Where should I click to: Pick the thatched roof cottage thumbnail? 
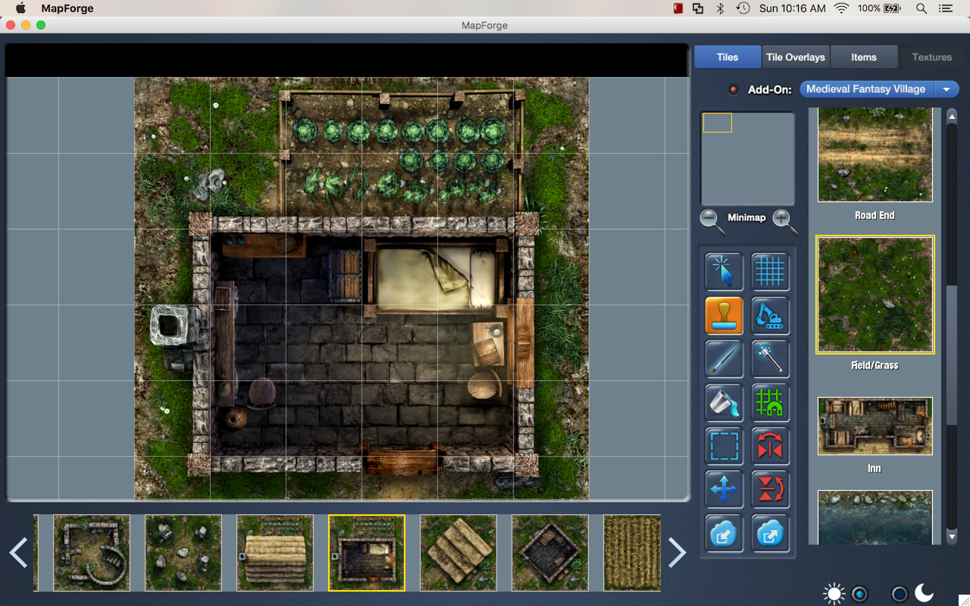coord(275,553)
